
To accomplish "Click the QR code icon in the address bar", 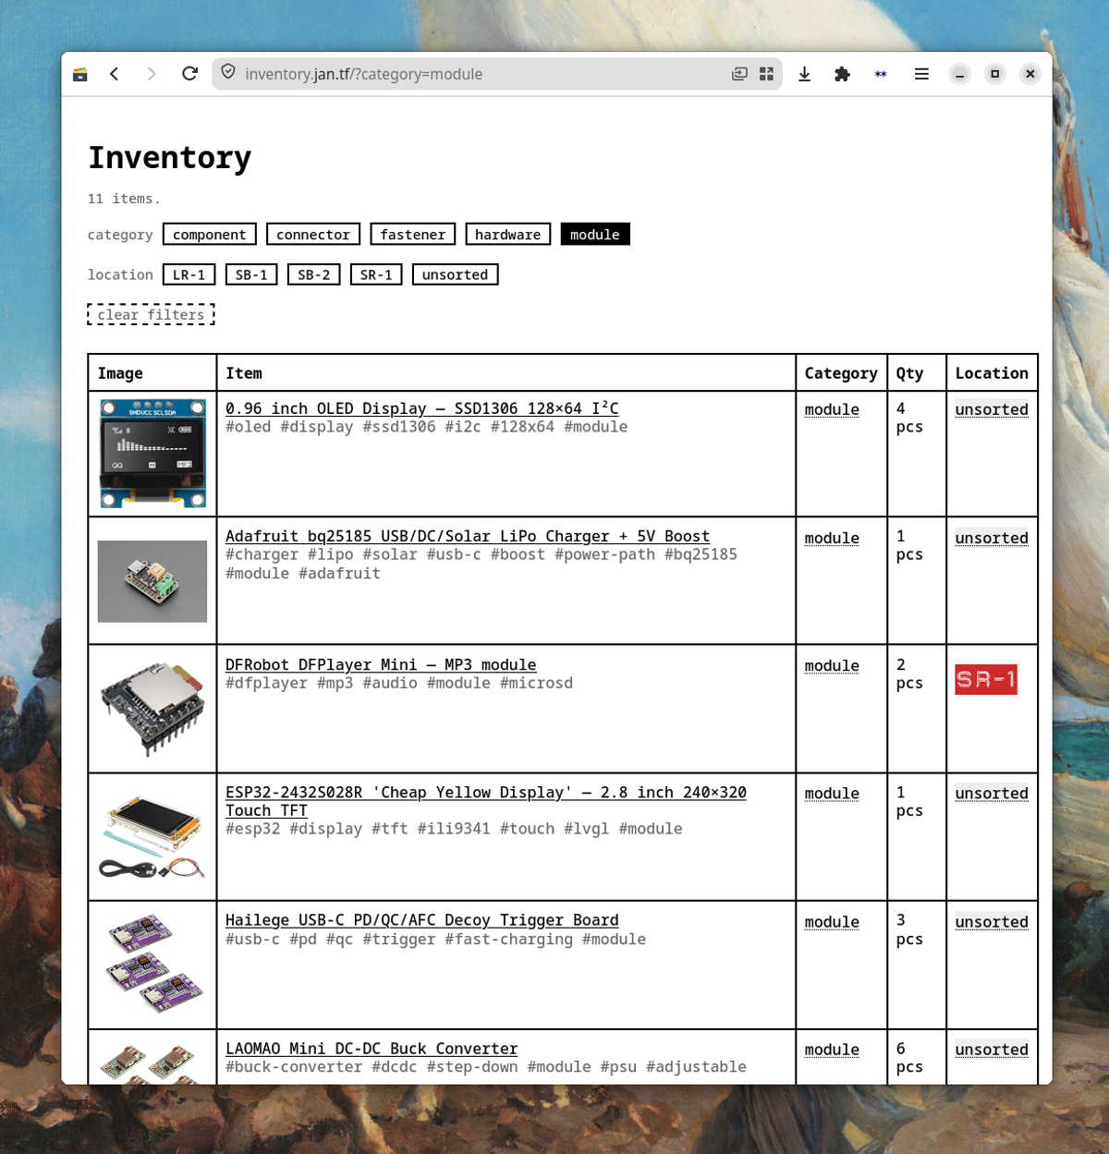I will (x=766, y=74).
